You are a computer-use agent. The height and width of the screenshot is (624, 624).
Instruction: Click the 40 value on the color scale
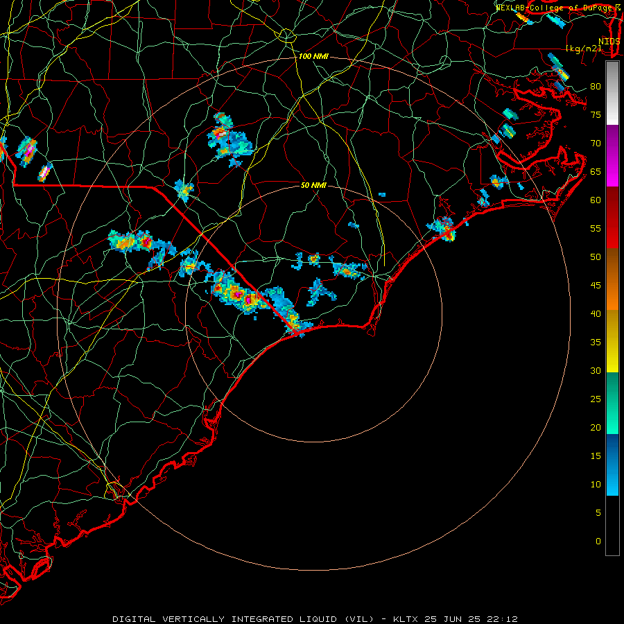click(x=596, y=314)
